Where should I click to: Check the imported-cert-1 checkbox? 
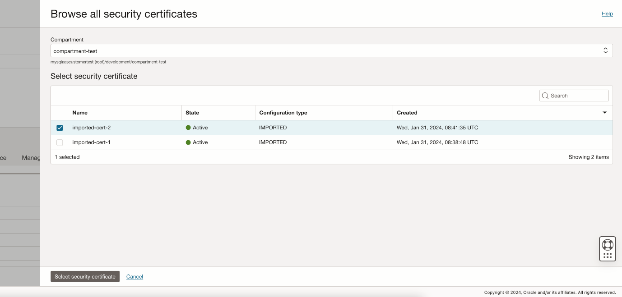click(x=60, y=142)
